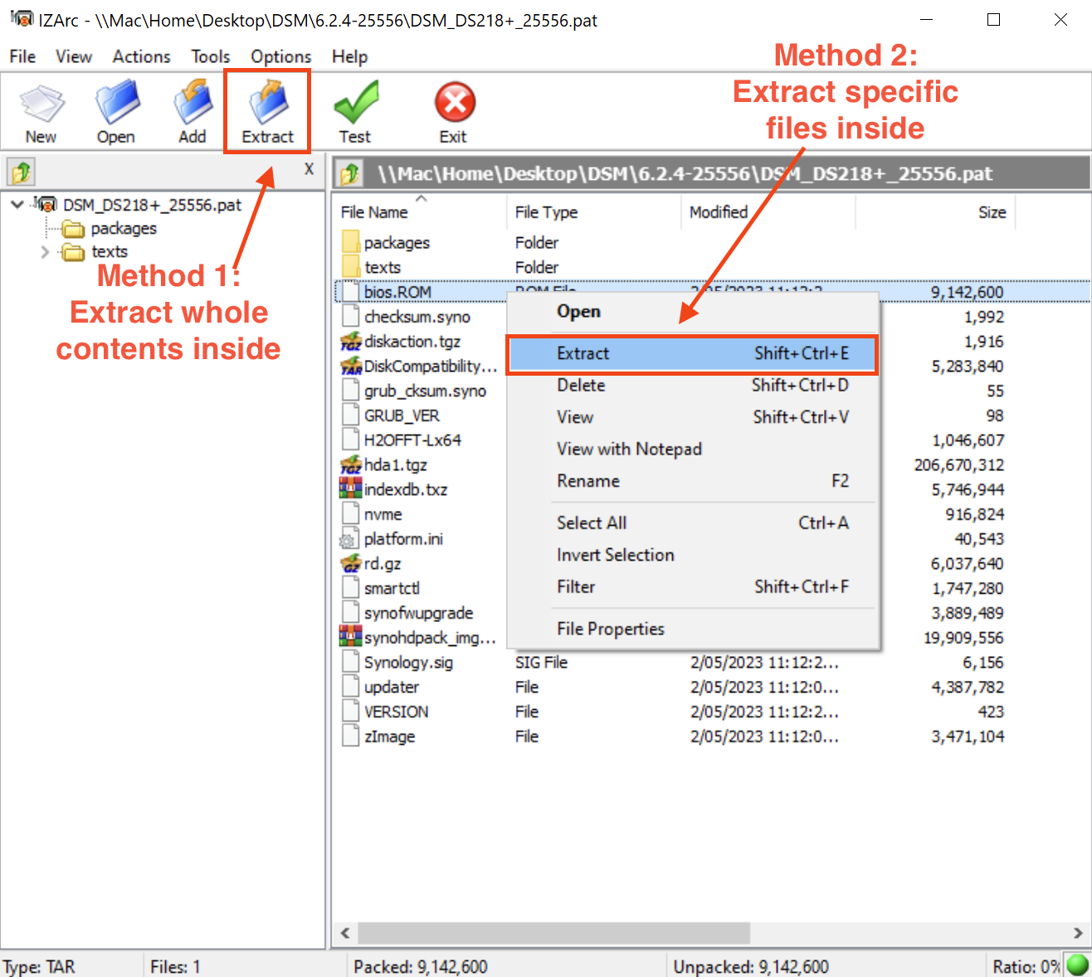The image size is (1092, 977).
Task: Click the hda1.tgz archive icon
Action: [351, 465]
